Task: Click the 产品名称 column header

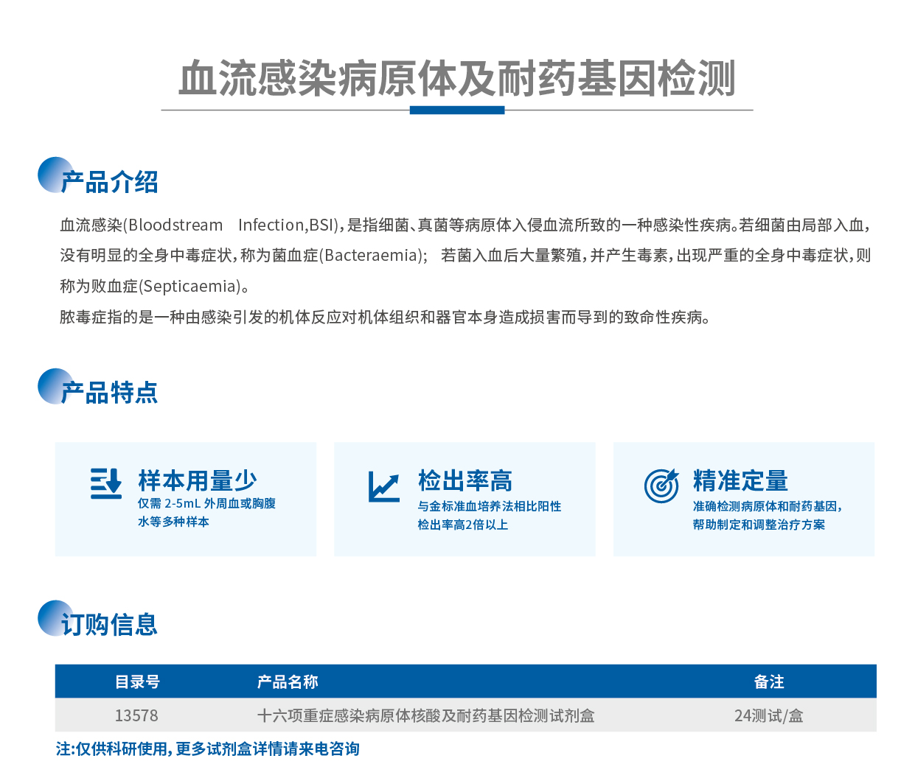Action: [x=288, y=682]
